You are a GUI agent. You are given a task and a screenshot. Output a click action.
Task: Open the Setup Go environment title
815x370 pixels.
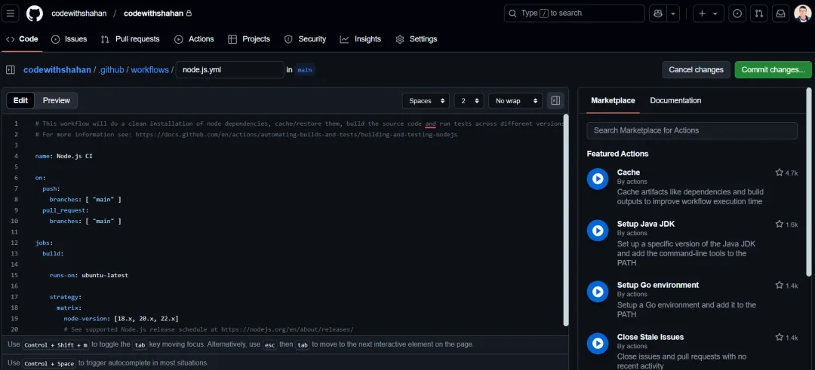(658, 285)
